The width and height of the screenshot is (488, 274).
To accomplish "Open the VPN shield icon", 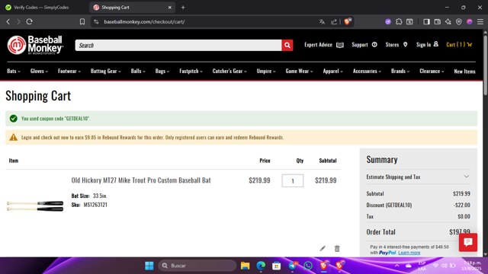I will coord(459,22).
